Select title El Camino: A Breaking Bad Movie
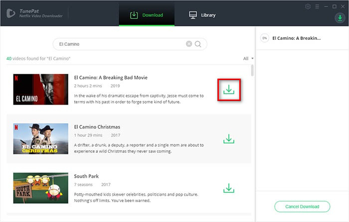Image resolution: width=349 pixels, height=222 pixels. 111,78
